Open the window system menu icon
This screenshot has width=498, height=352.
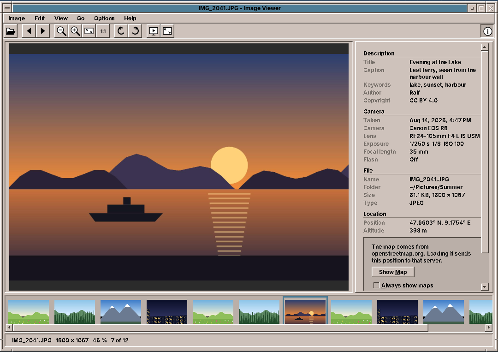point(7,8)
